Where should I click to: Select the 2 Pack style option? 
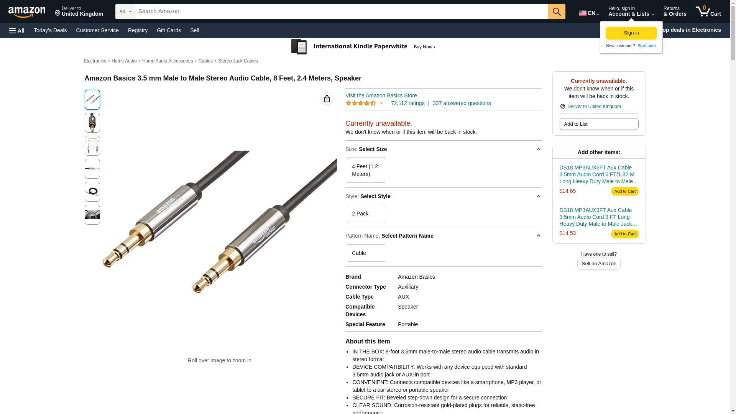366,214
